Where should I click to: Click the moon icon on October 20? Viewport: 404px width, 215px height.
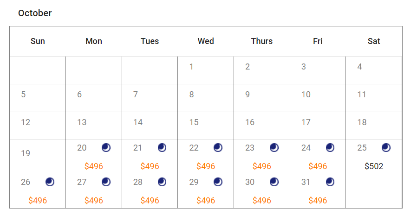[x=106, y=148]
